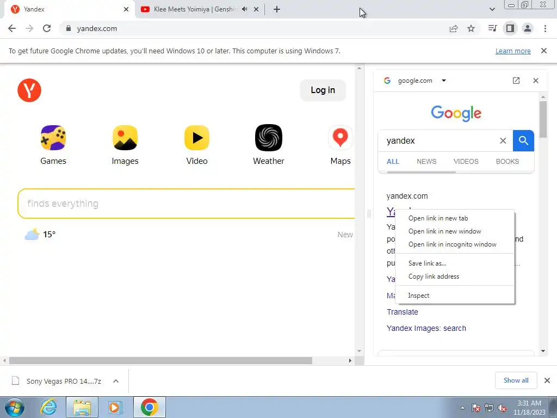Open Yandex Games icon
This screenshot has height=418, width=557.
coord(53,145)
